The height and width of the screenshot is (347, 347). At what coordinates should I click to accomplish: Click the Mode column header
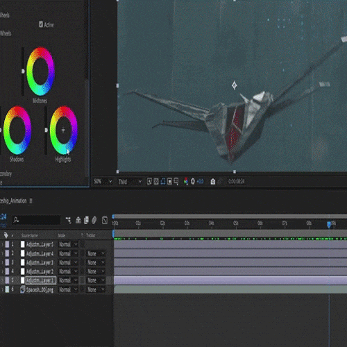pos(62,235)
